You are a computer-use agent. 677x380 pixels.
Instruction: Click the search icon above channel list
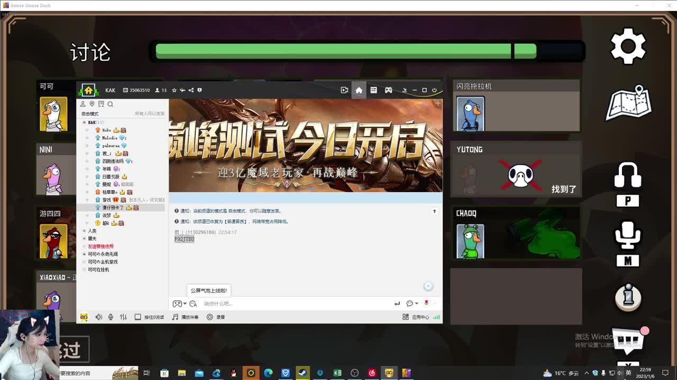111,104
